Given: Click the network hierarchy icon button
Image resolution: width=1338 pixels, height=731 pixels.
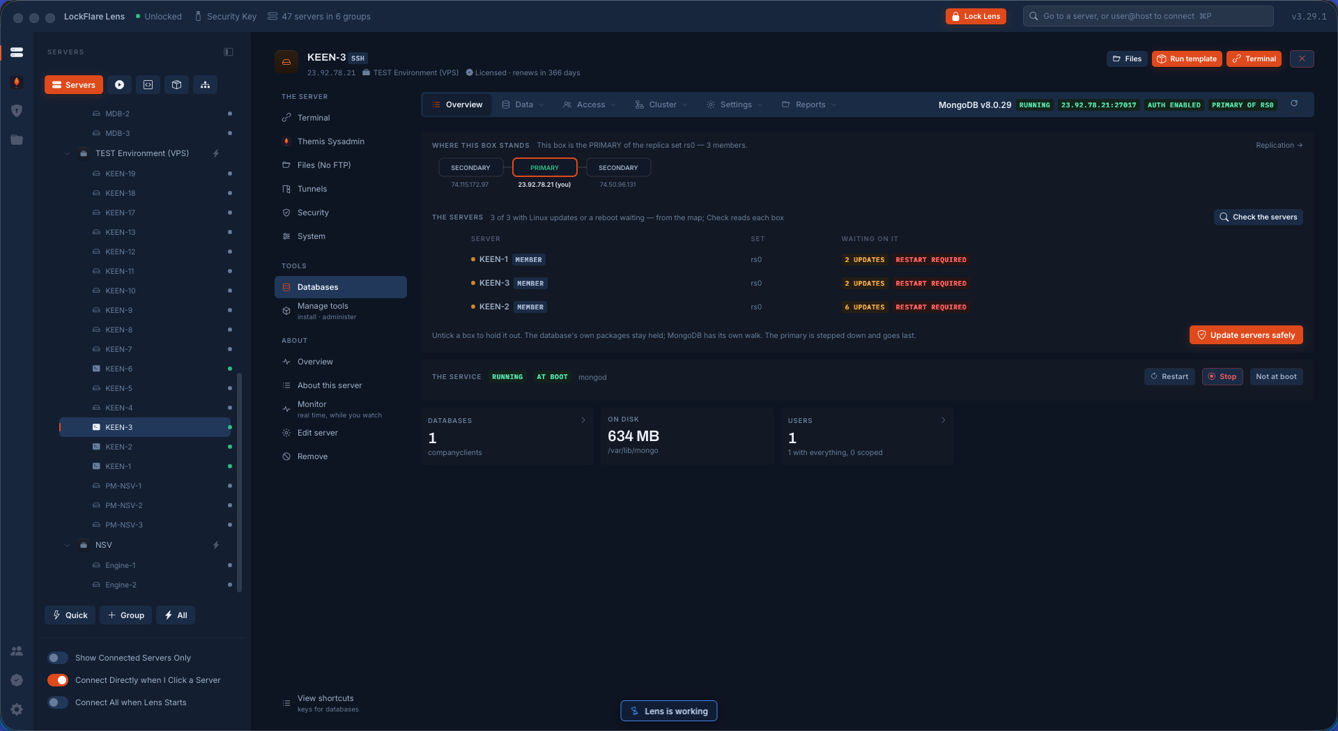Looking at the screenshot, I should (205, 85).
